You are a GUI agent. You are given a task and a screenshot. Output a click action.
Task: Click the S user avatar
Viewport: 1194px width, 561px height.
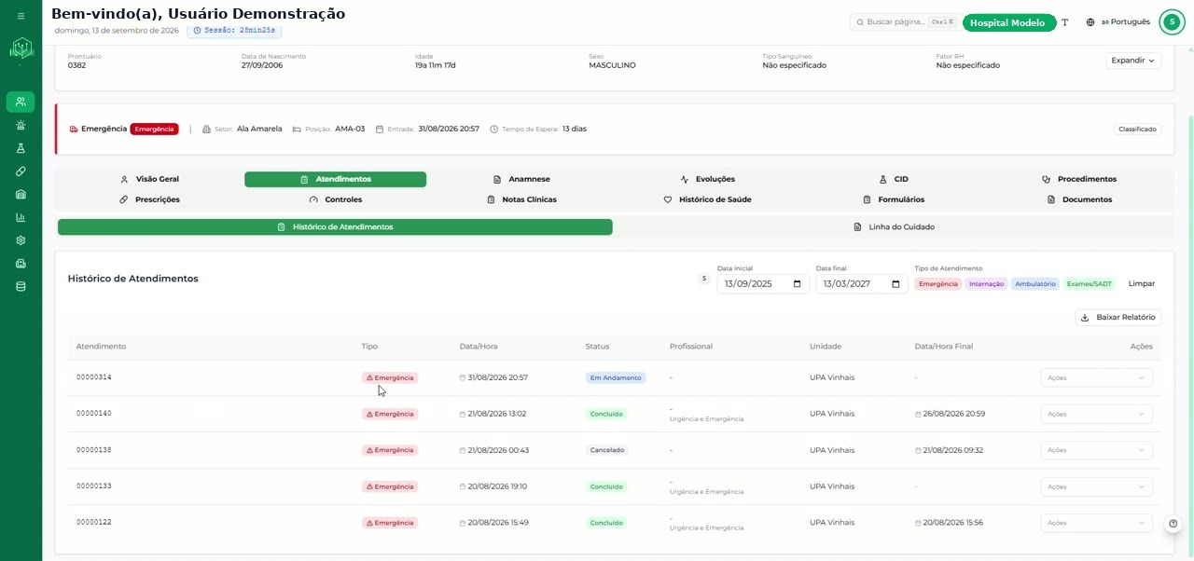(1172, 22)
